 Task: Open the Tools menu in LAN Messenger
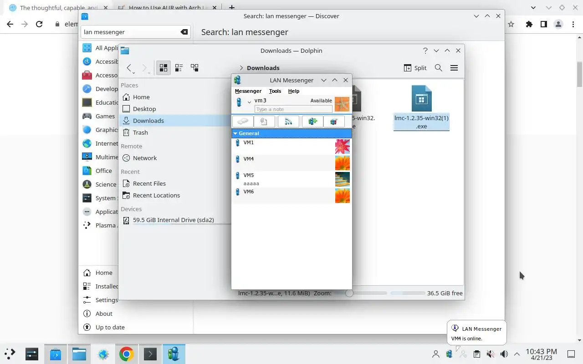(x=275, y=91)
